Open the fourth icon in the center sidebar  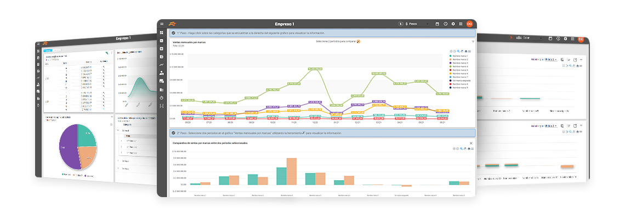tap(162, 56)
